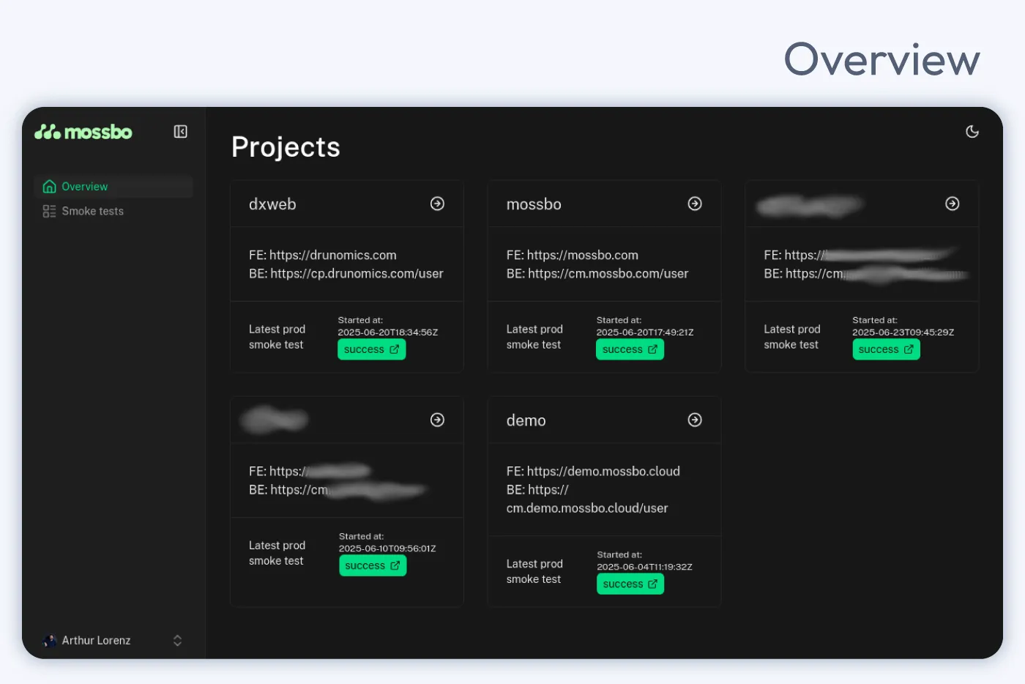Open the arrow icon on the demo card
Image resolution: width=1025 pixels, height=684 pixels.
pyautogui.click(x=695, y=420)
